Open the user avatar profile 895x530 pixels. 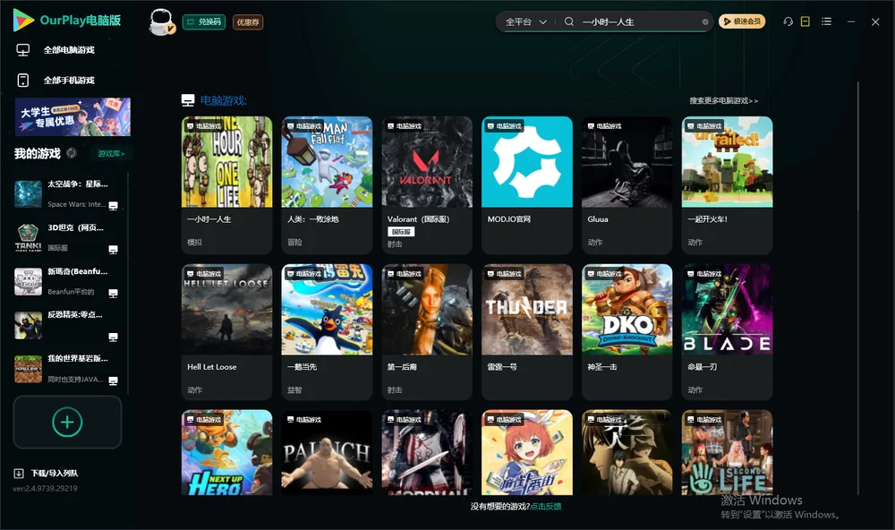tap(161, 21)
